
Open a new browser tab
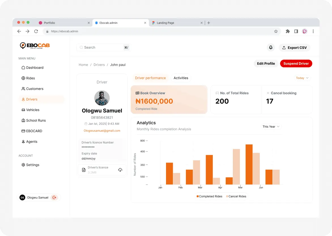[x=208, y=23]
